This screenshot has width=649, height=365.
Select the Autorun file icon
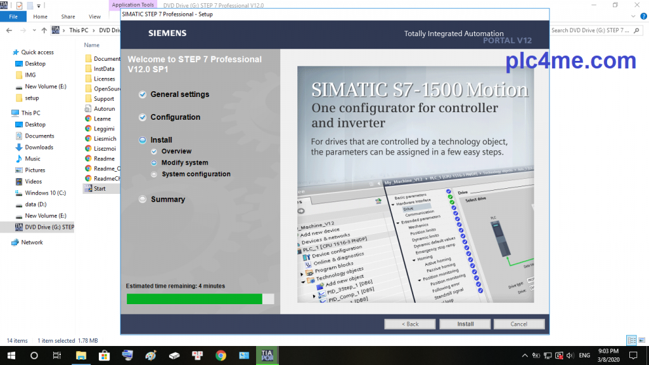(x=88, y=109)
